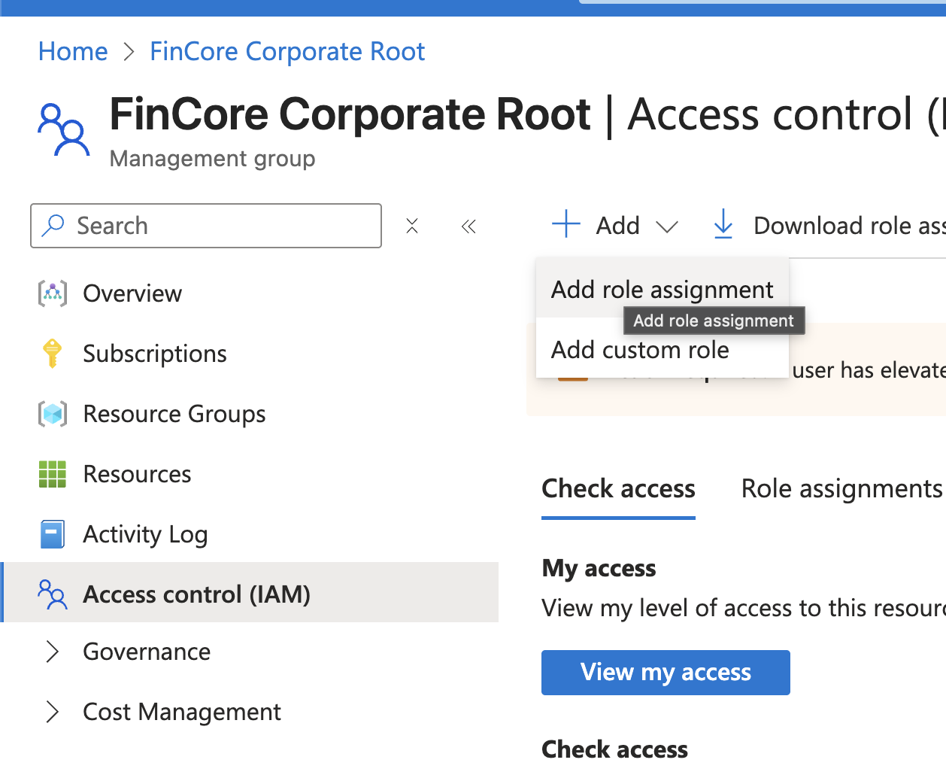
Task: Choose Add custom role from menu
Action: point(640,351)
